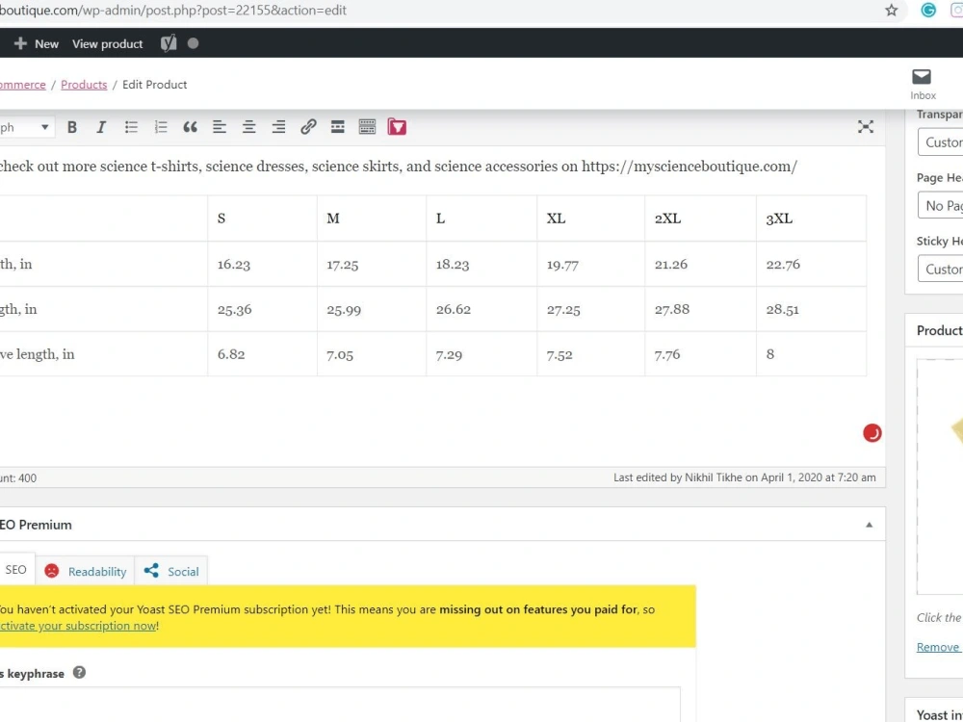Click the sleeve length row label

[x=37, y=354]
